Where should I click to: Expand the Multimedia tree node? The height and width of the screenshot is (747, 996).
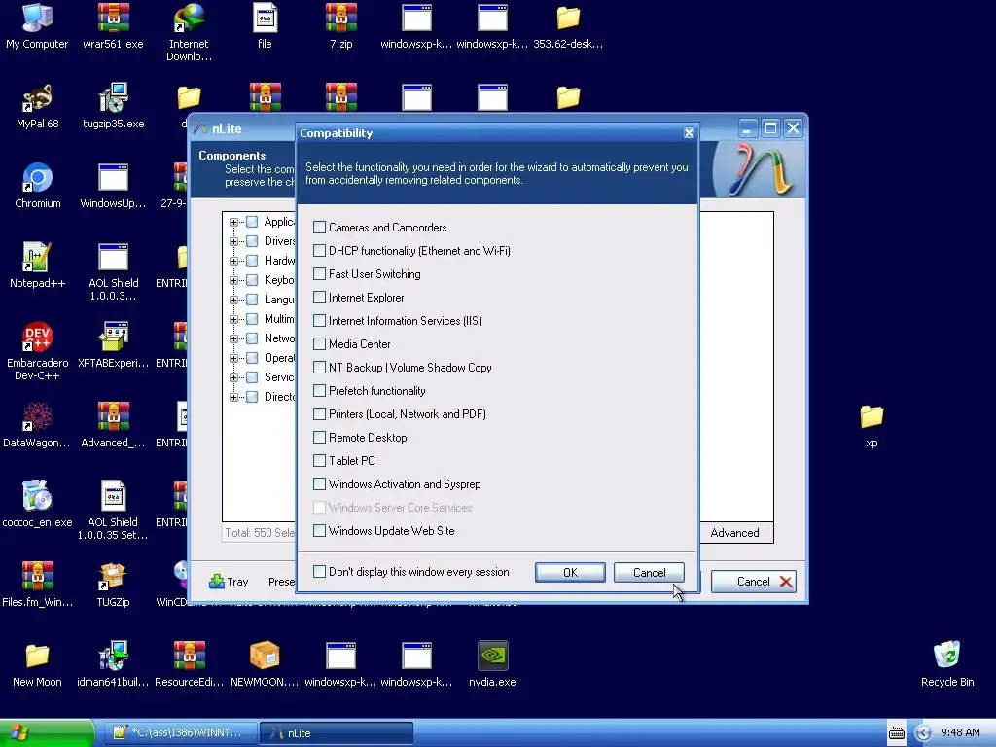pyautogui.click(x=233, y=319)
